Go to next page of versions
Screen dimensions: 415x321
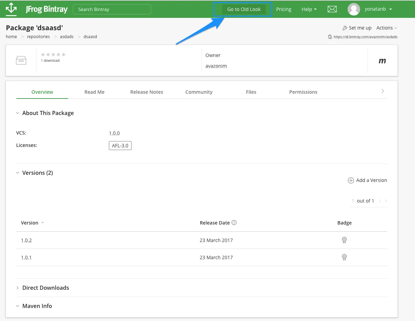[386, 201]
